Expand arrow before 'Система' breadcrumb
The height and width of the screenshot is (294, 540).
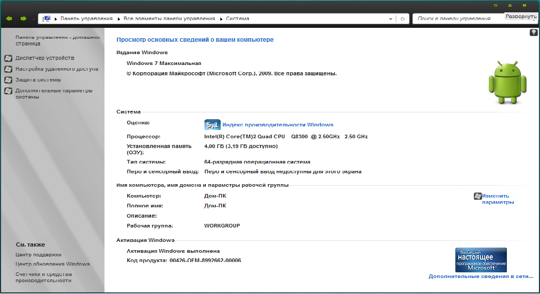(221, 19)
